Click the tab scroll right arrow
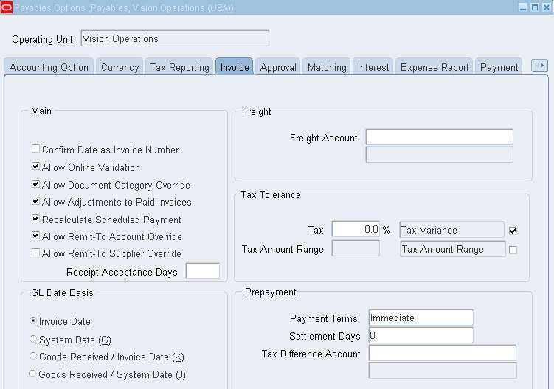 tap(540, 66)
